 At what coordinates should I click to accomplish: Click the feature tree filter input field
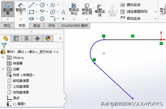point(32,45)
